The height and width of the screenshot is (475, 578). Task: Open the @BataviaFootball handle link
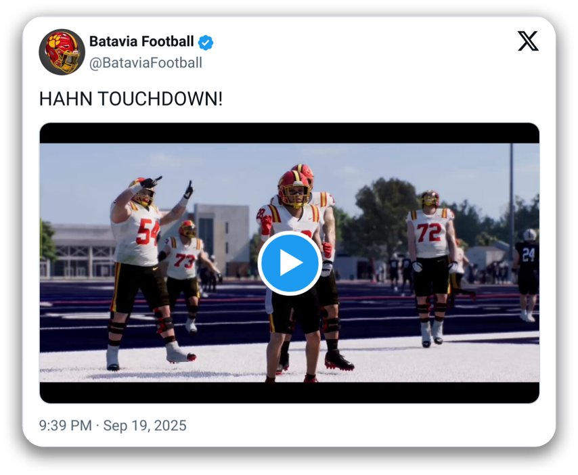146,63
